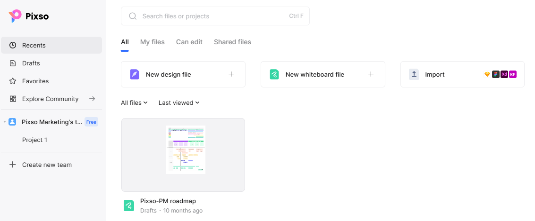This screenshot has height=221, width=535.
Task: Open Recents in the sidebar
Action: tap(51, 45)
